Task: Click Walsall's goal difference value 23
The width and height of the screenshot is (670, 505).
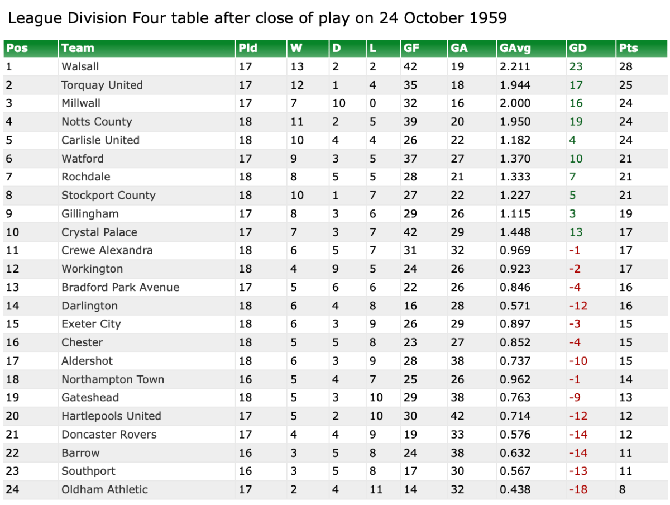Action: [576, 66]
